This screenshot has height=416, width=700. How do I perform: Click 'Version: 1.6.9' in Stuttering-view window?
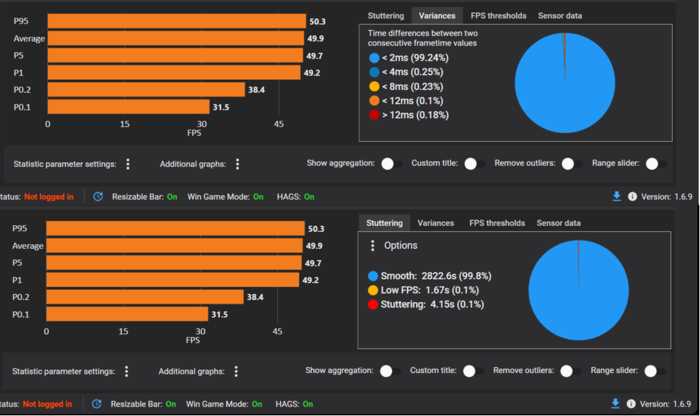pyautogui.click(x=665, y=404)
